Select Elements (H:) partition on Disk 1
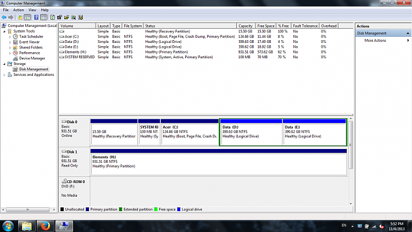412x232 pixels. (x=219, y=162)
